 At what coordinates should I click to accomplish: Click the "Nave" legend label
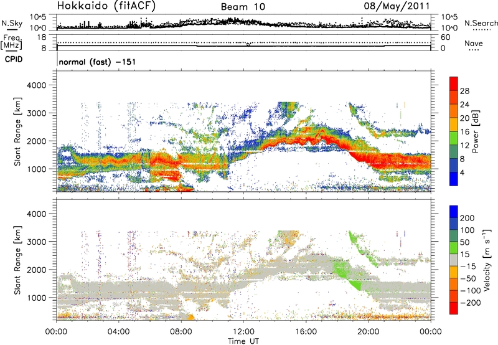click(x=474, y=43)
